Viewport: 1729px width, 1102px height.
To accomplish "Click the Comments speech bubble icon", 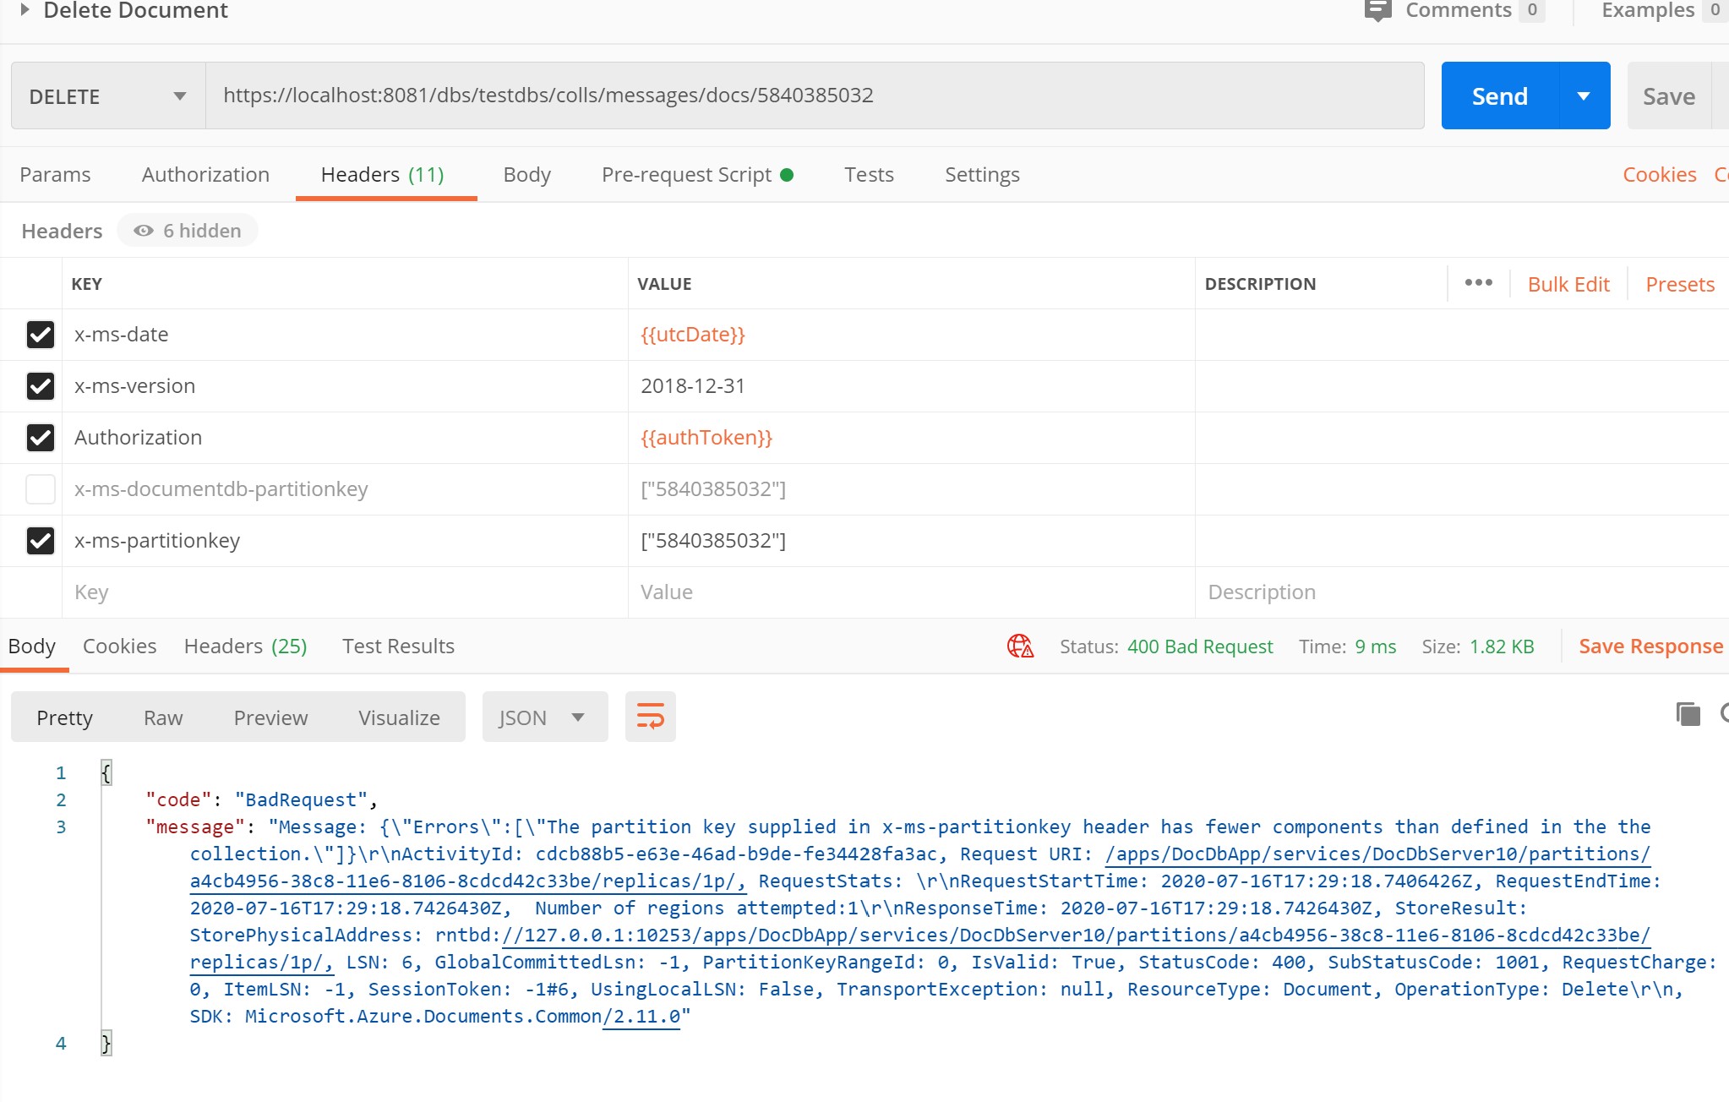I will point(1377,10).
